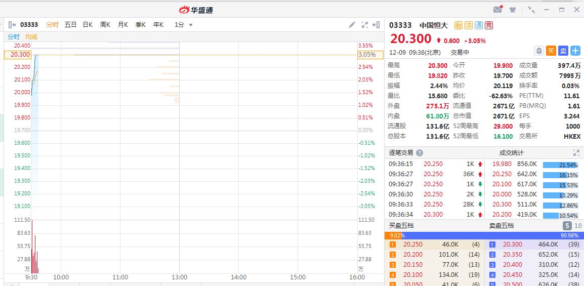The image size is (584, 286).
Task: Set a price alert with bell icon
Action: pyautogui.click(x=539, y=51)
